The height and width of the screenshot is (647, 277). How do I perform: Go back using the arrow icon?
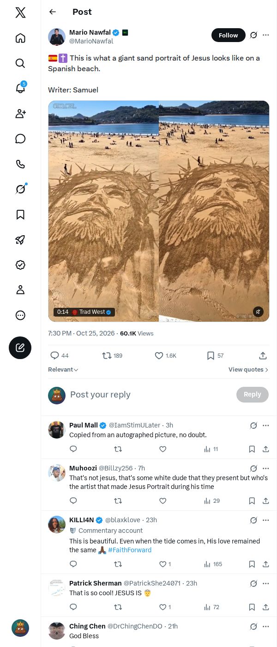tap(53, 12)
